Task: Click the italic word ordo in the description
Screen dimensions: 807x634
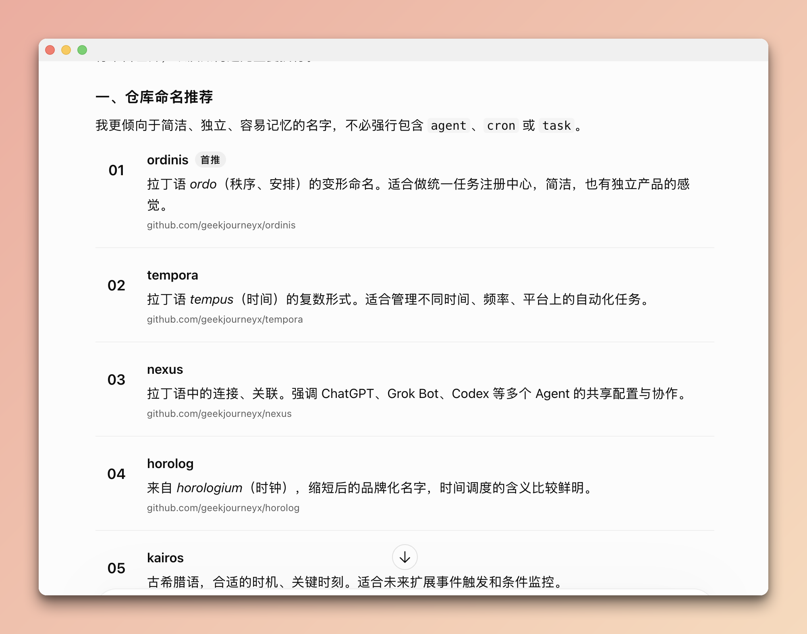Action: click(203, 184)
